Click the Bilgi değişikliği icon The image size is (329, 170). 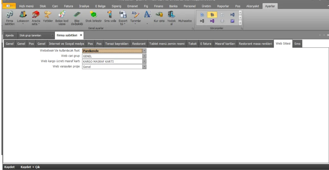point(77,14)
